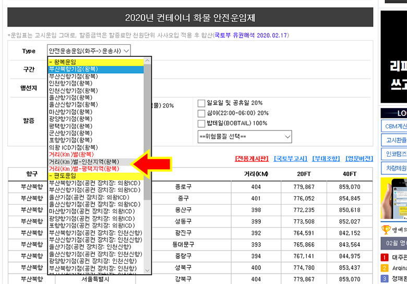Open the 영문버전 link
The image size is (407, 284).
coord(359,159)
